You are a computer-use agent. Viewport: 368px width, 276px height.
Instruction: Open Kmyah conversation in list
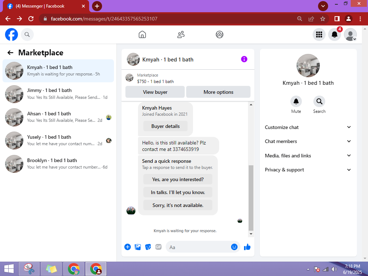point(58,71)
